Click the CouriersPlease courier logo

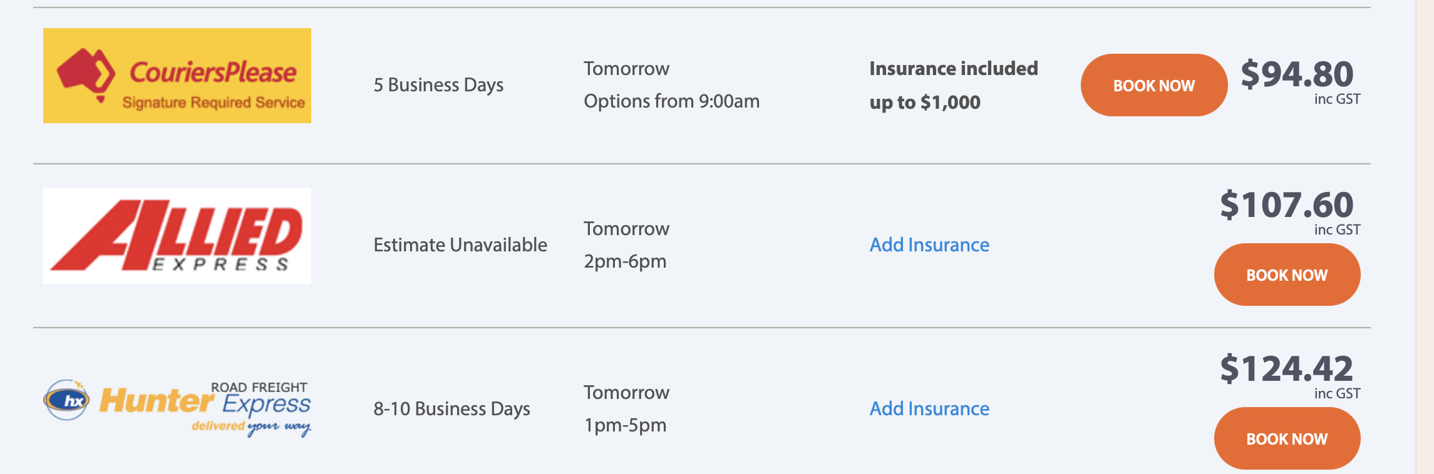(177, 76)
